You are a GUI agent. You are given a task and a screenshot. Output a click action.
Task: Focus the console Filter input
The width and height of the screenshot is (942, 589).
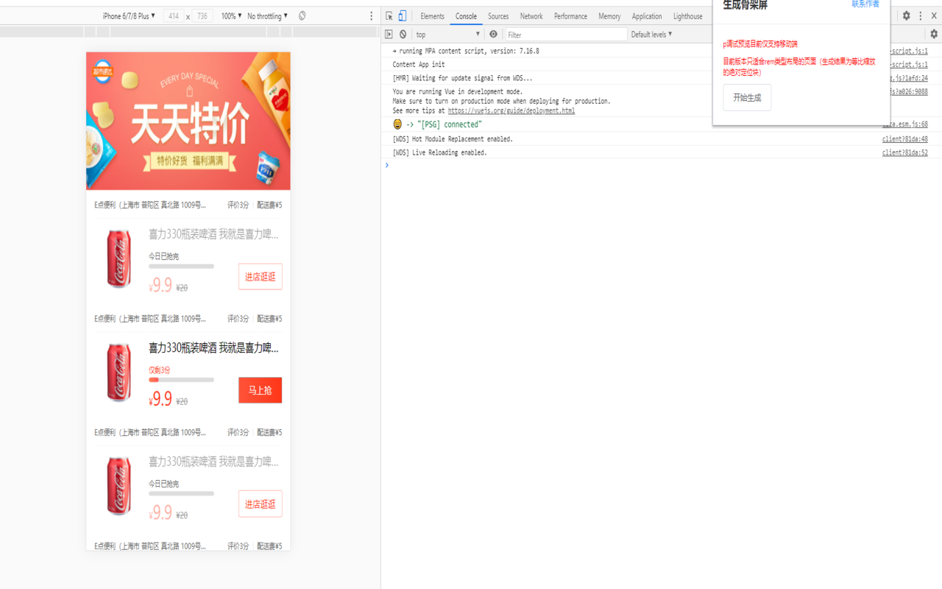(566, 35)
